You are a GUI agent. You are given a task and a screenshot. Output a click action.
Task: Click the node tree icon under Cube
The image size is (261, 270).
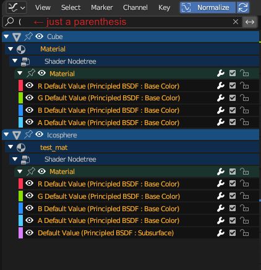click(25, 62)
